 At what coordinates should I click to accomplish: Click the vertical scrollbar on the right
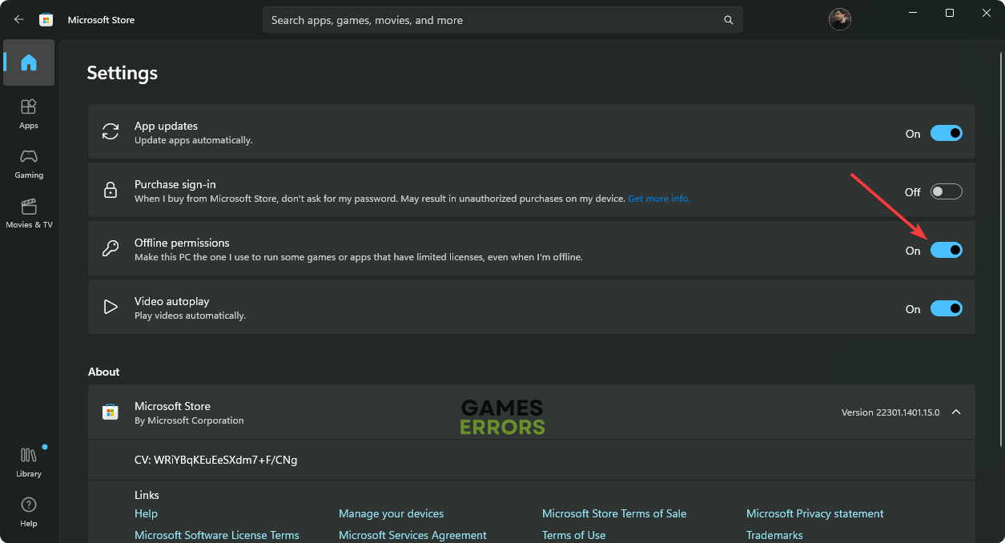pos(1000,240)
